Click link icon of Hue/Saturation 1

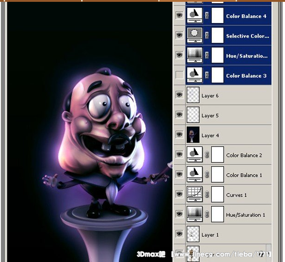[x=207, y=214]
